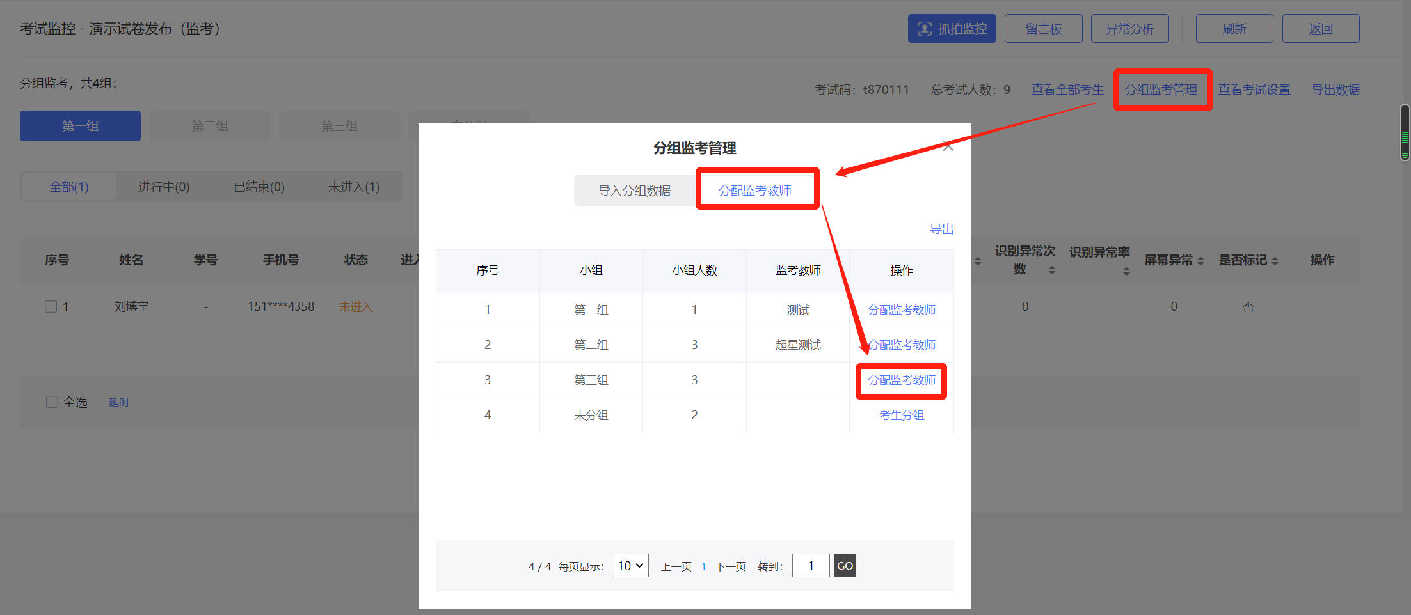Click proctor name 超星测试 cell
1411x615 pixels.
[x=798, y=345]
